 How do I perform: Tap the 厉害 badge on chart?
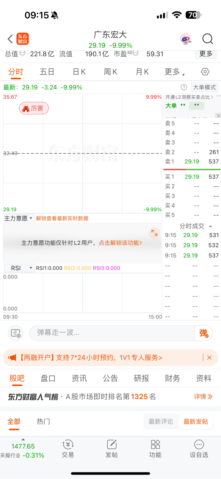coord(34,108)
